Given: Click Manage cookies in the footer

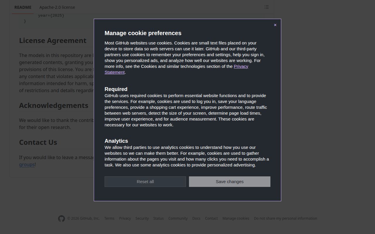Looking at the screenshot, I should 236,218.
